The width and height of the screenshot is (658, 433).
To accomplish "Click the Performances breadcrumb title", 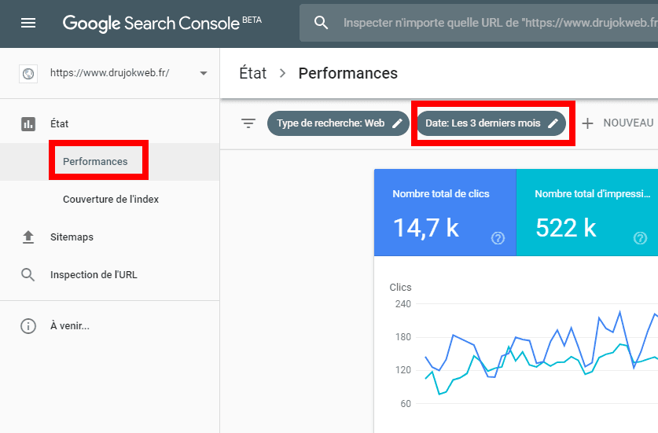I will click(348, 73).
